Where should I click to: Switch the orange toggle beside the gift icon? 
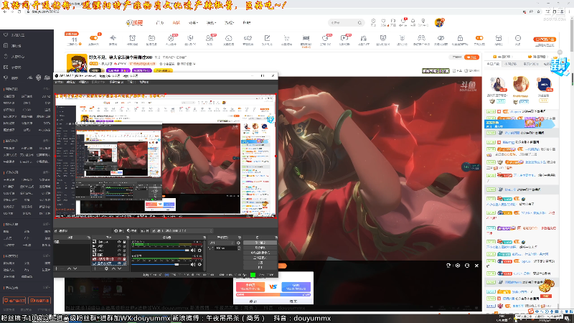coord(479,38)
